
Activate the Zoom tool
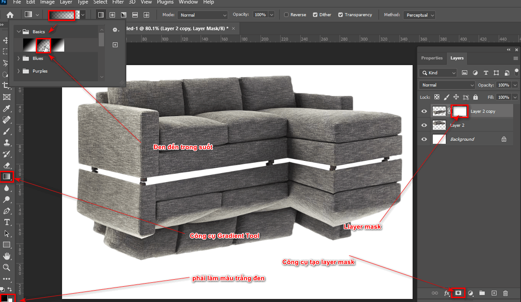click(7, 267)
